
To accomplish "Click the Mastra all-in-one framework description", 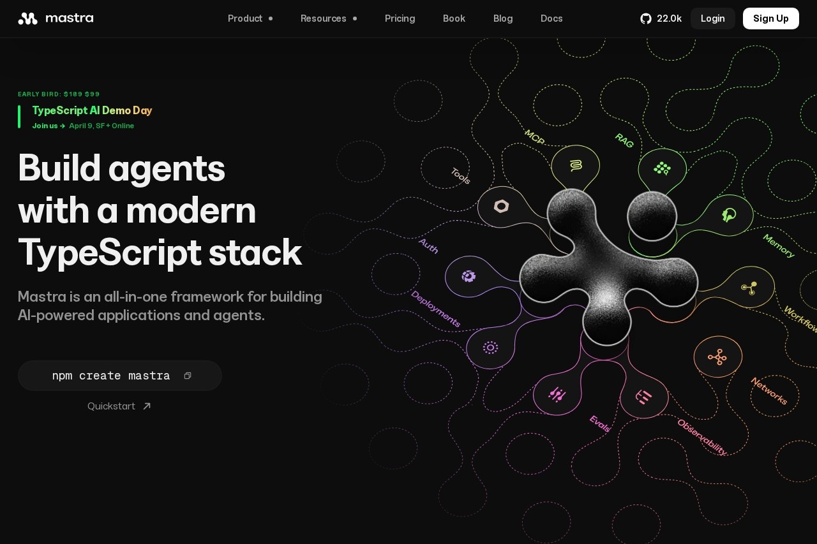I will pyautogui.click(x=170, y=305).
